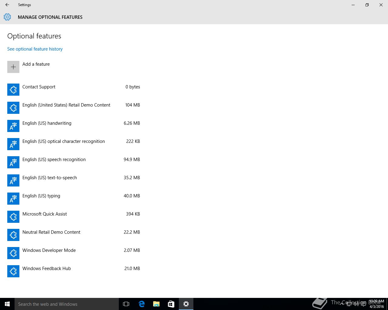The width and height of the screenshot is (388, 310).
Task: Select the English (US) text-to-speech entry
Action: click(x=50, y=178)
